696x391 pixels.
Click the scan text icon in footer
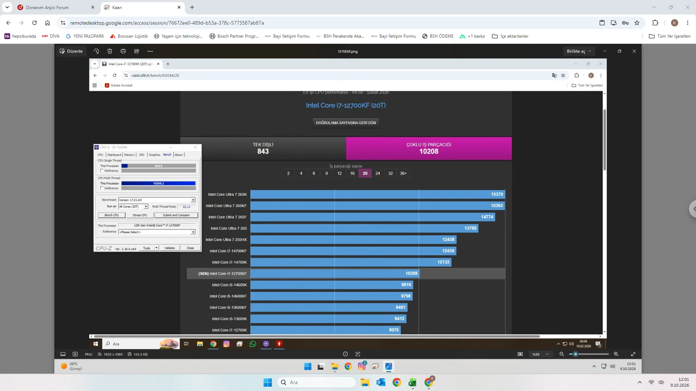[x=358, y=354]
